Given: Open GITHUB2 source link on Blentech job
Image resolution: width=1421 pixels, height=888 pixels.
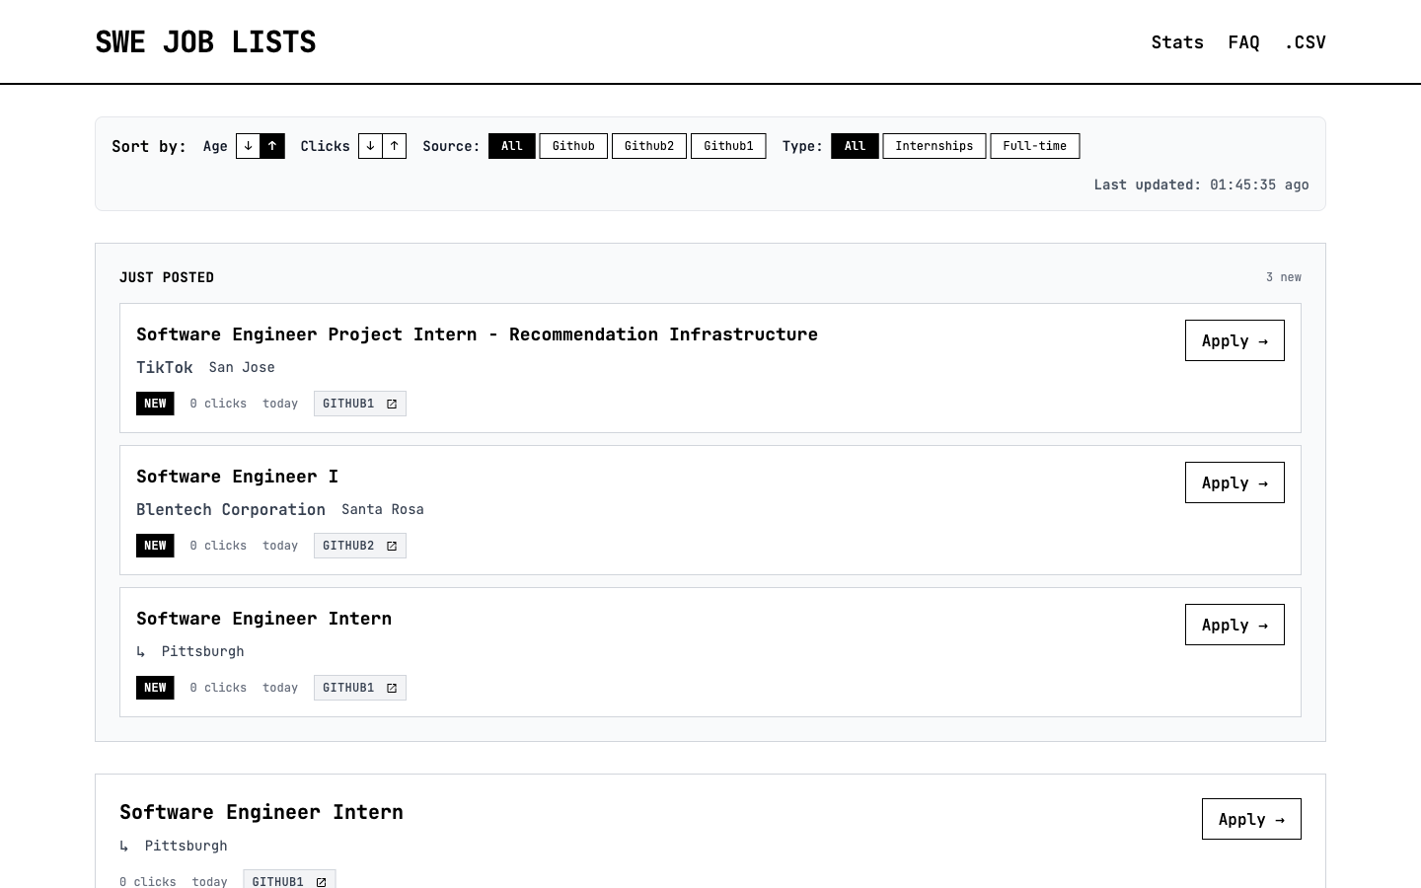Looking at the screenshot, I should 360,546.
